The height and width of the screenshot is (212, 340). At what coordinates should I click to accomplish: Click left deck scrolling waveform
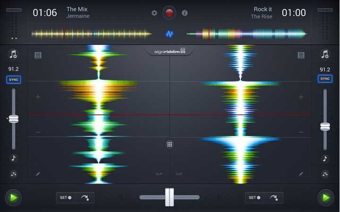(x=99, y=114)
